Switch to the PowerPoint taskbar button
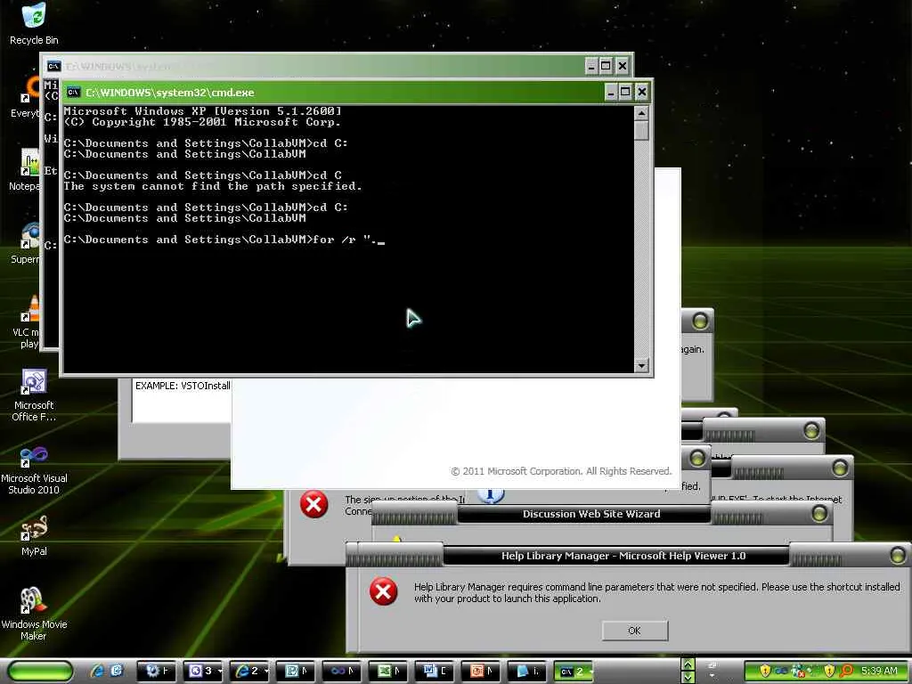The width and height of the screenshot is (912, 684). click(x=481, y=672)
